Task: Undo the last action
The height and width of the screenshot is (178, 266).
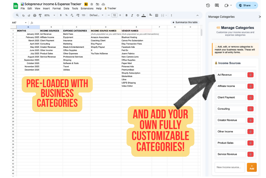Action: [24, 15]
